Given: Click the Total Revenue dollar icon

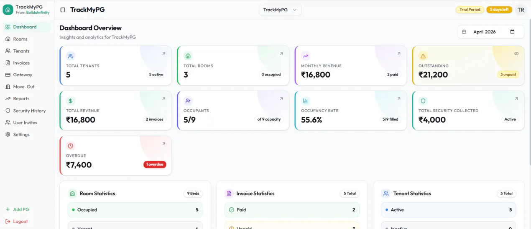Looking at the screenshot, I should (70, 101).
